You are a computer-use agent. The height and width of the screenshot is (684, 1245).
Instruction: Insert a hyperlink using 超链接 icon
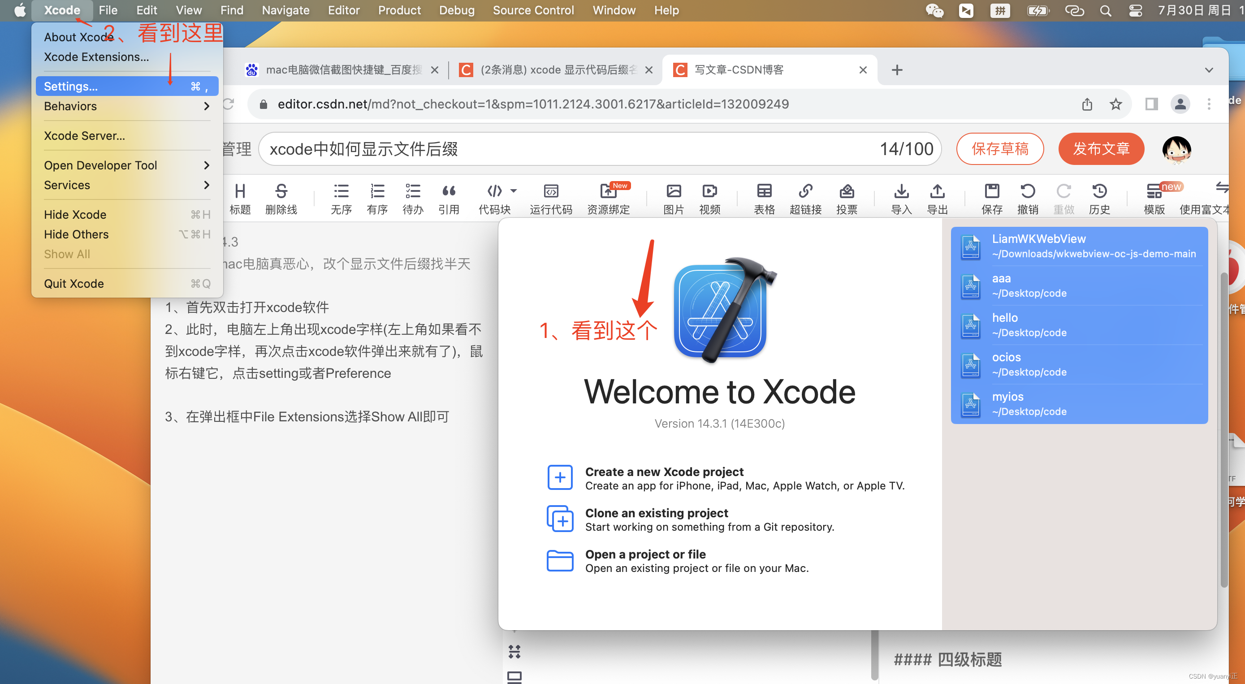(805, 191)
